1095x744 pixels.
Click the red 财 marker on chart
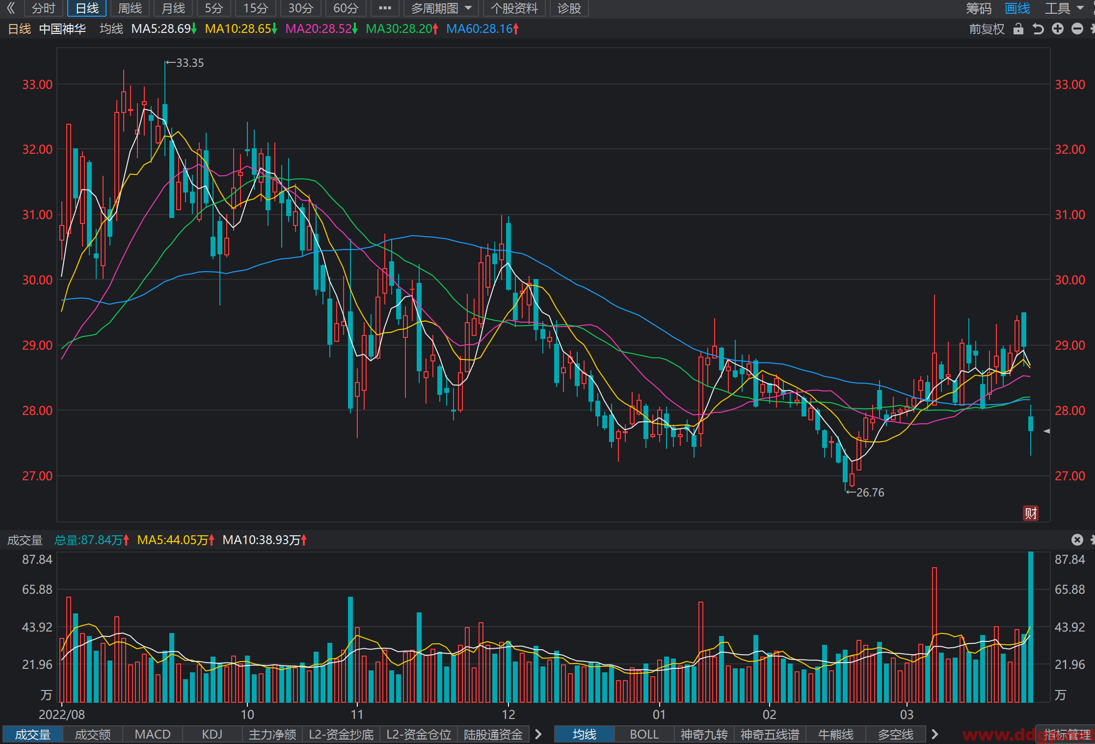[1031, 513]
